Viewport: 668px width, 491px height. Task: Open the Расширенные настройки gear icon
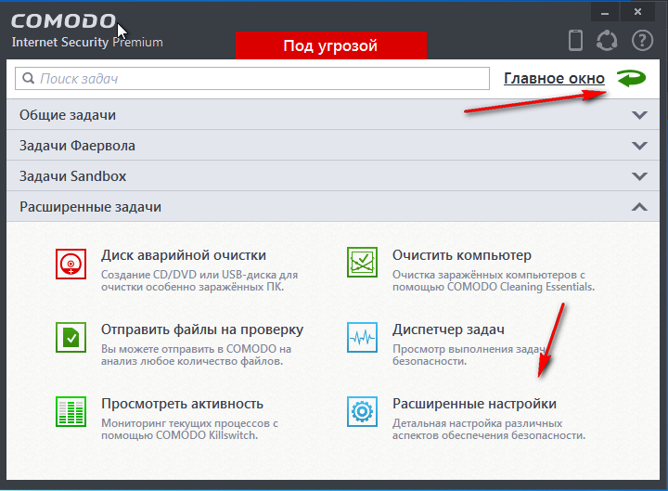point(362,411)
